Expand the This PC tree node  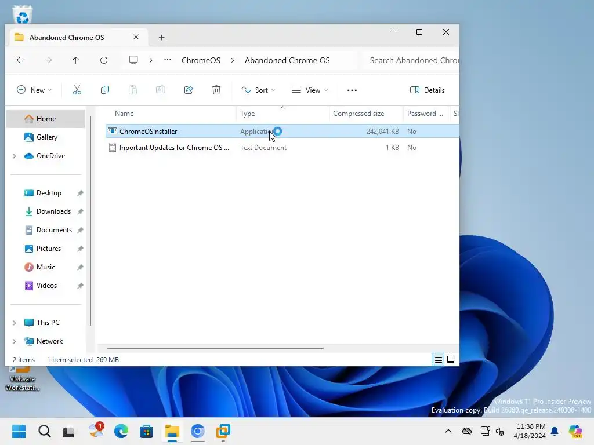[x=15, y=323]
